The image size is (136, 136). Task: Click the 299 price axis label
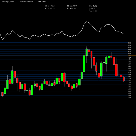(x=129, y=97)
